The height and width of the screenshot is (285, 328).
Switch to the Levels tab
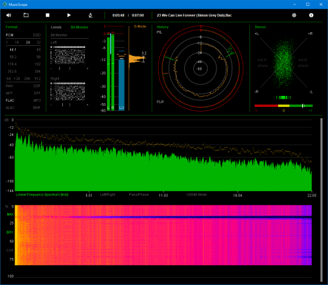(56, 27)
